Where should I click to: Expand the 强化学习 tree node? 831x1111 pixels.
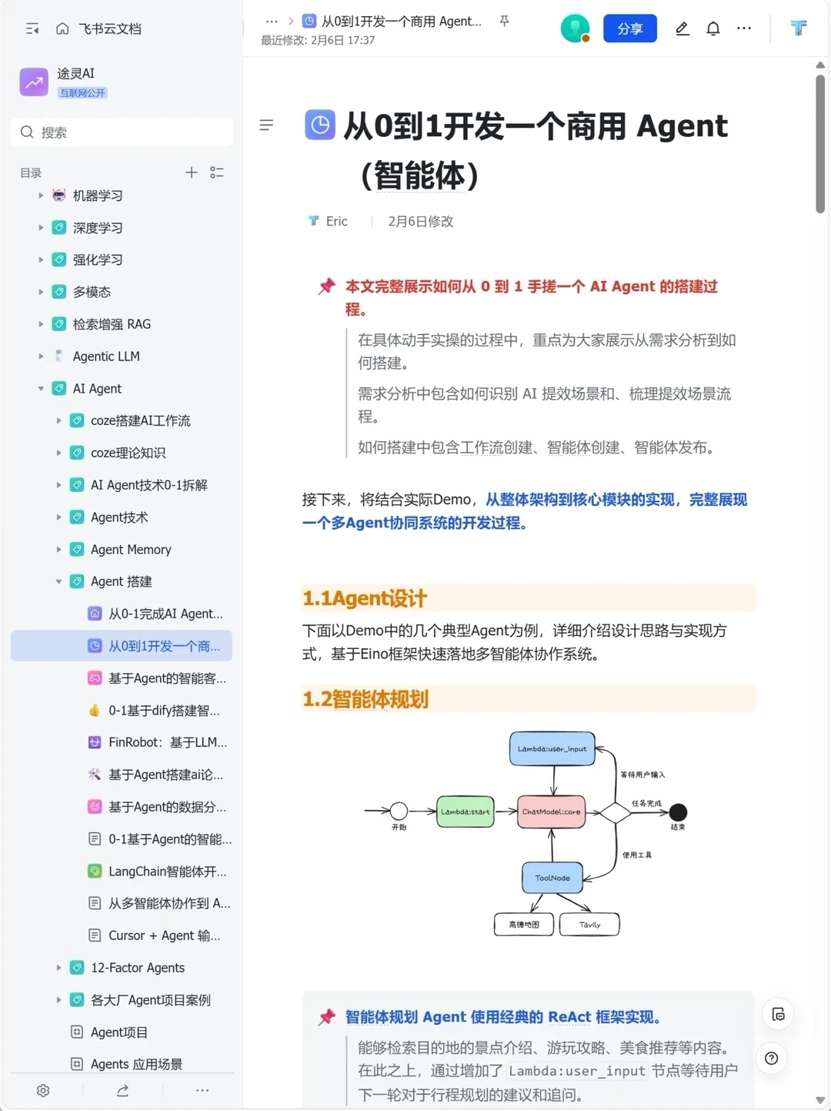click(x=41, y=260)
